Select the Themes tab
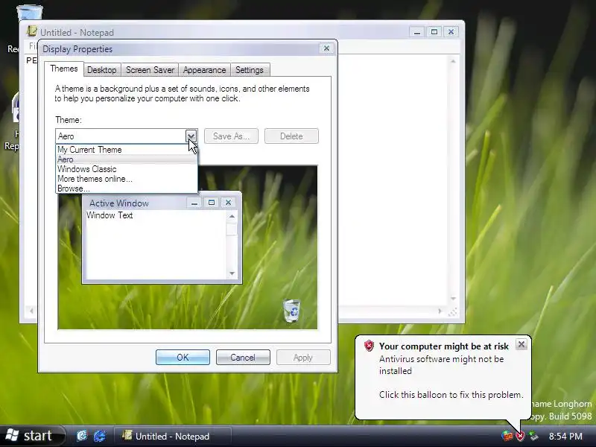The height and width of the screenshot is (447, 596). (x=63, y=69)
